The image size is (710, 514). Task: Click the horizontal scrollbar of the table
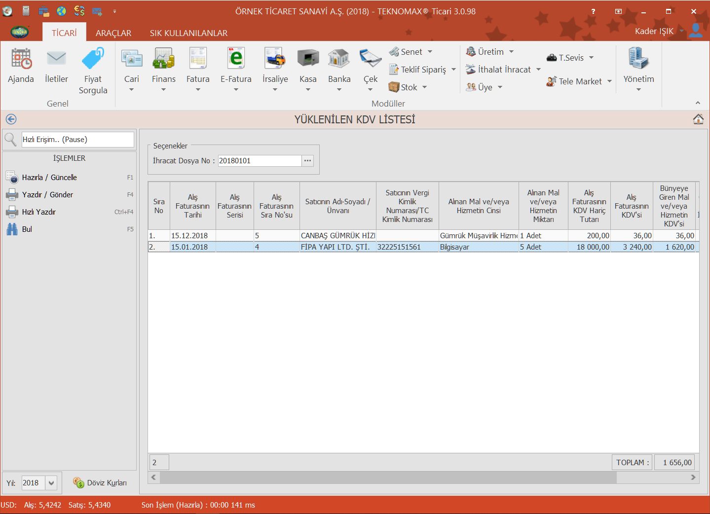tap(388, 477)
